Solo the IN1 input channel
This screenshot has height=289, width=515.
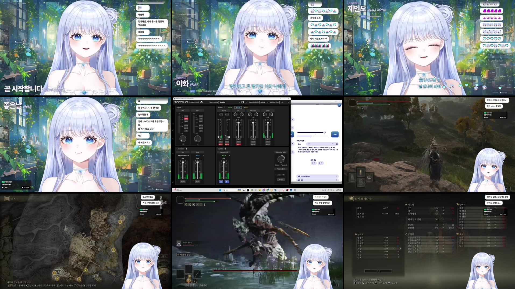pyautogui.click(x=186, y=126)
